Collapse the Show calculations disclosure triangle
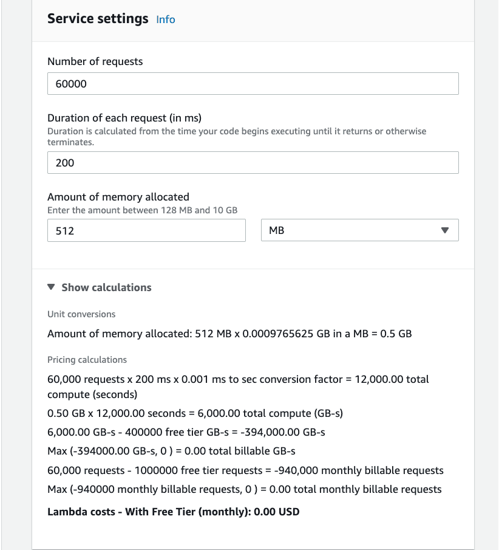The width and height of the screenshot is (499, 550). point(51,287)
